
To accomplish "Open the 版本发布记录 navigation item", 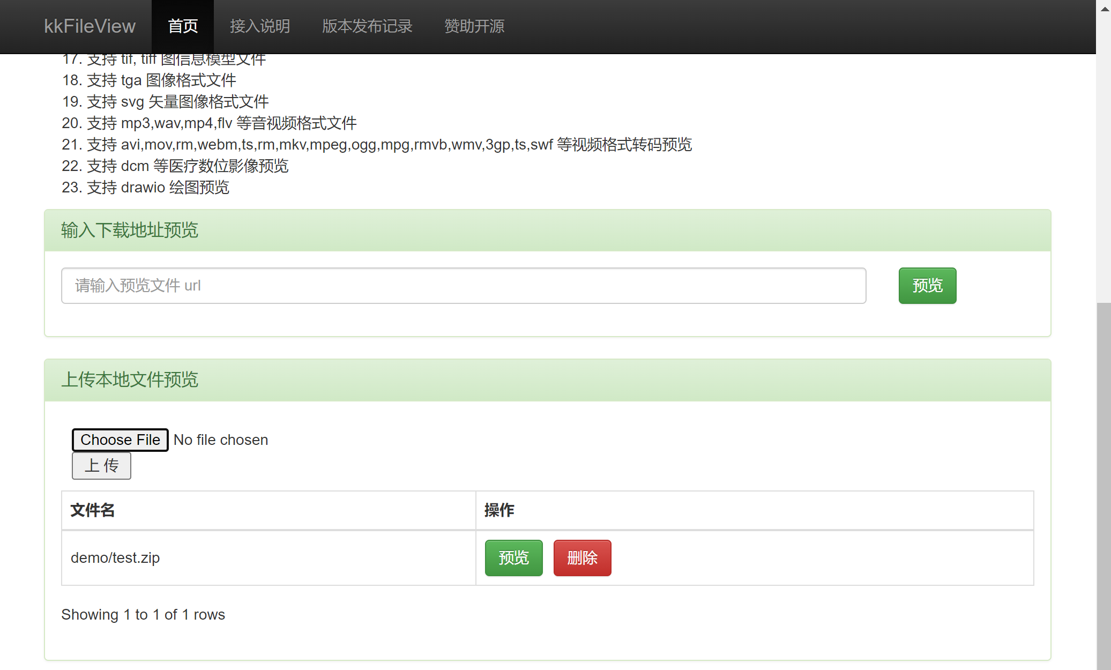I will click(x=367, y=26).
